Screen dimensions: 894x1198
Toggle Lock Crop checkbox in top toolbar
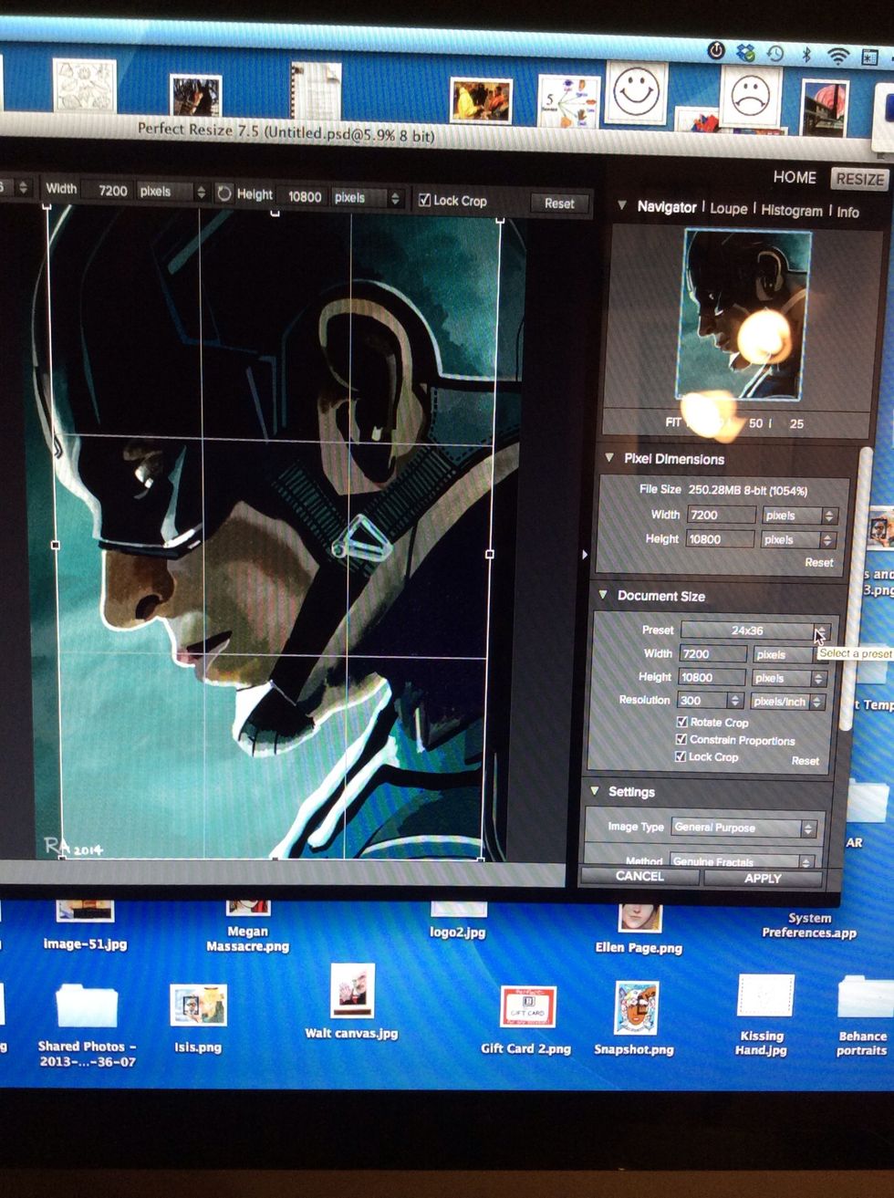click(x=424, y=200)
